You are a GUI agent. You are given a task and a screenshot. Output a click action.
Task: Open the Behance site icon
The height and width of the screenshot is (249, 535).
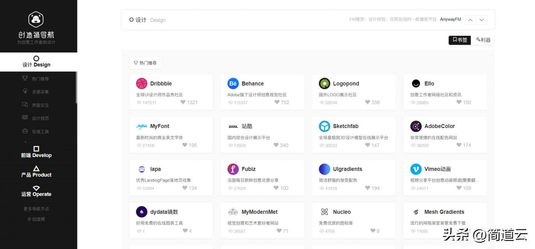coord(233,84)
